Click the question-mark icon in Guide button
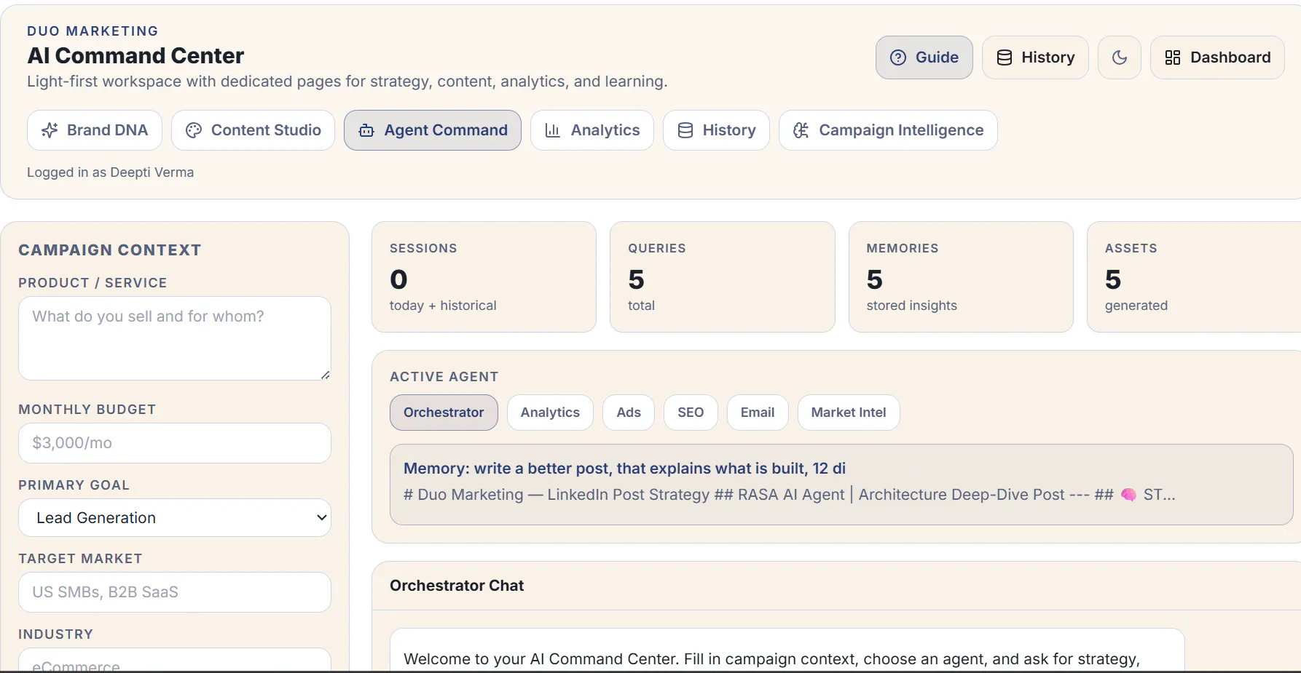This screenshot has height=673, width=1301. [898, 57]
